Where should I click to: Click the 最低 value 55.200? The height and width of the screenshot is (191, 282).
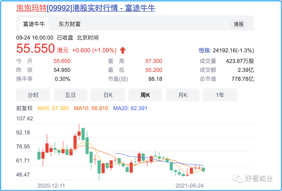click(154, 70)
